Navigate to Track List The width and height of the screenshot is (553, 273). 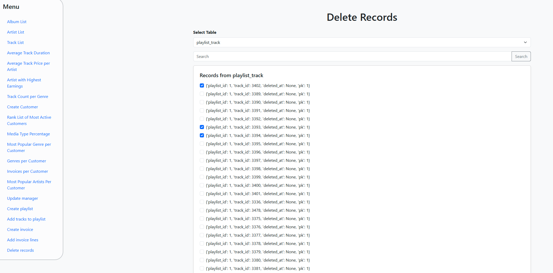(x=15, y=42)
